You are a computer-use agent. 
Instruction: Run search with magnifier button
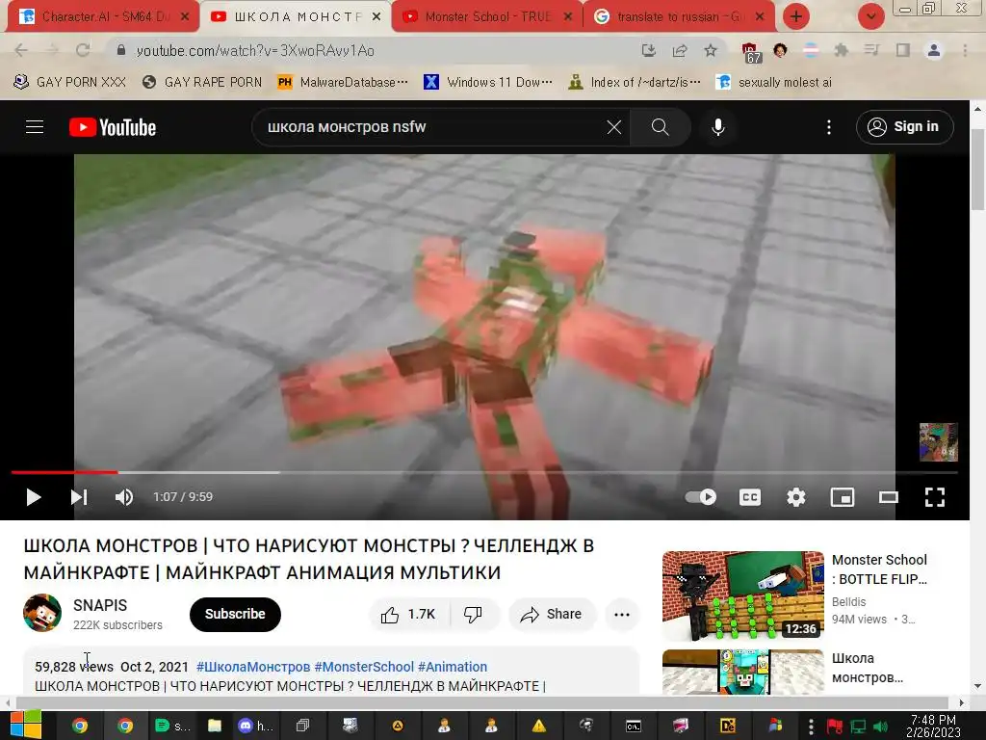[660, 127]
